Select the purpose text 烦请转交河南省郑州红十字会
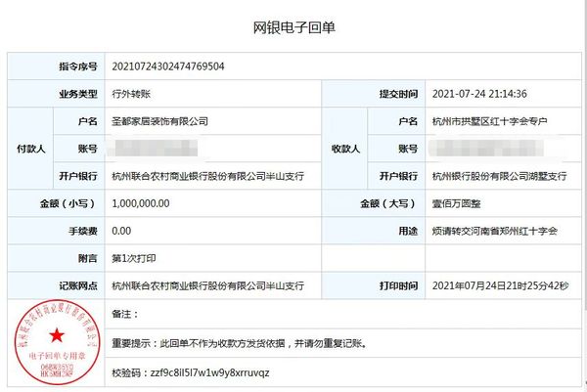587x392 pixels. coord(495,231)
